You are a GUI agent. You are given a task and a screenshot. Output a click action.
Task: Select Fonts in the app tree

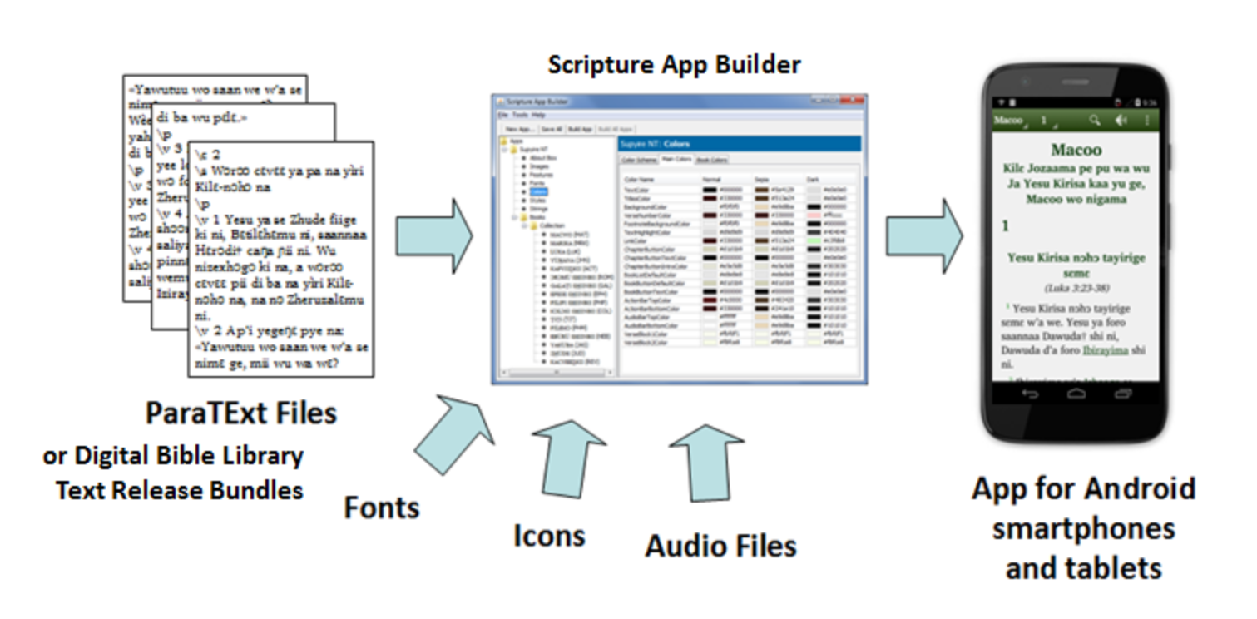tap(537, 183)
